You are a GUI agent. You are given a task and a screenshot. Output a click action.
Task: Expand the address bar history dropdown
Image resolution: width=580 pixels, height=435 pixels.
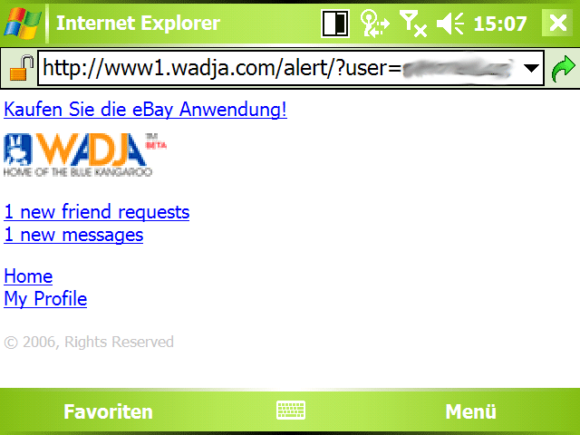pos(531,68)
